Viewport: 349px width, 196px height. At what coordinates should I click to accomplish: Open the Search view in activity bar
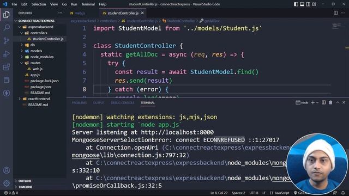7,28
